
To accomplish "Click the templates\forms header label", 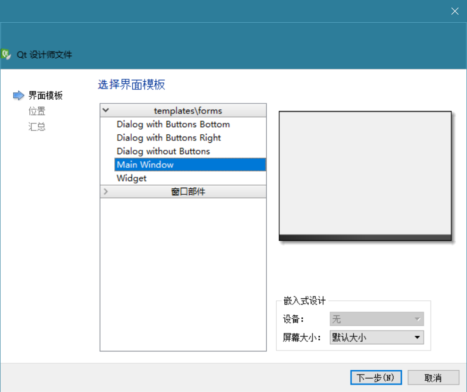I will pyautogui.click(x=188, y=111).
